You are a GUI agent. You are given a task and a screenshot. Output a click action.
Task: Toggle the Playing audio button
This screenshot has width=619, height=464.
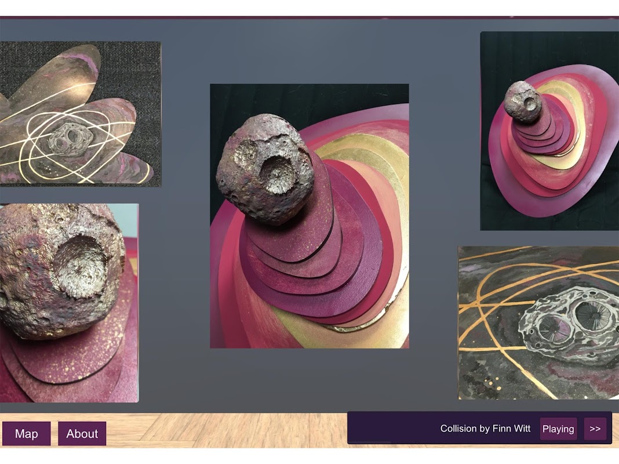tap(558, 429)
